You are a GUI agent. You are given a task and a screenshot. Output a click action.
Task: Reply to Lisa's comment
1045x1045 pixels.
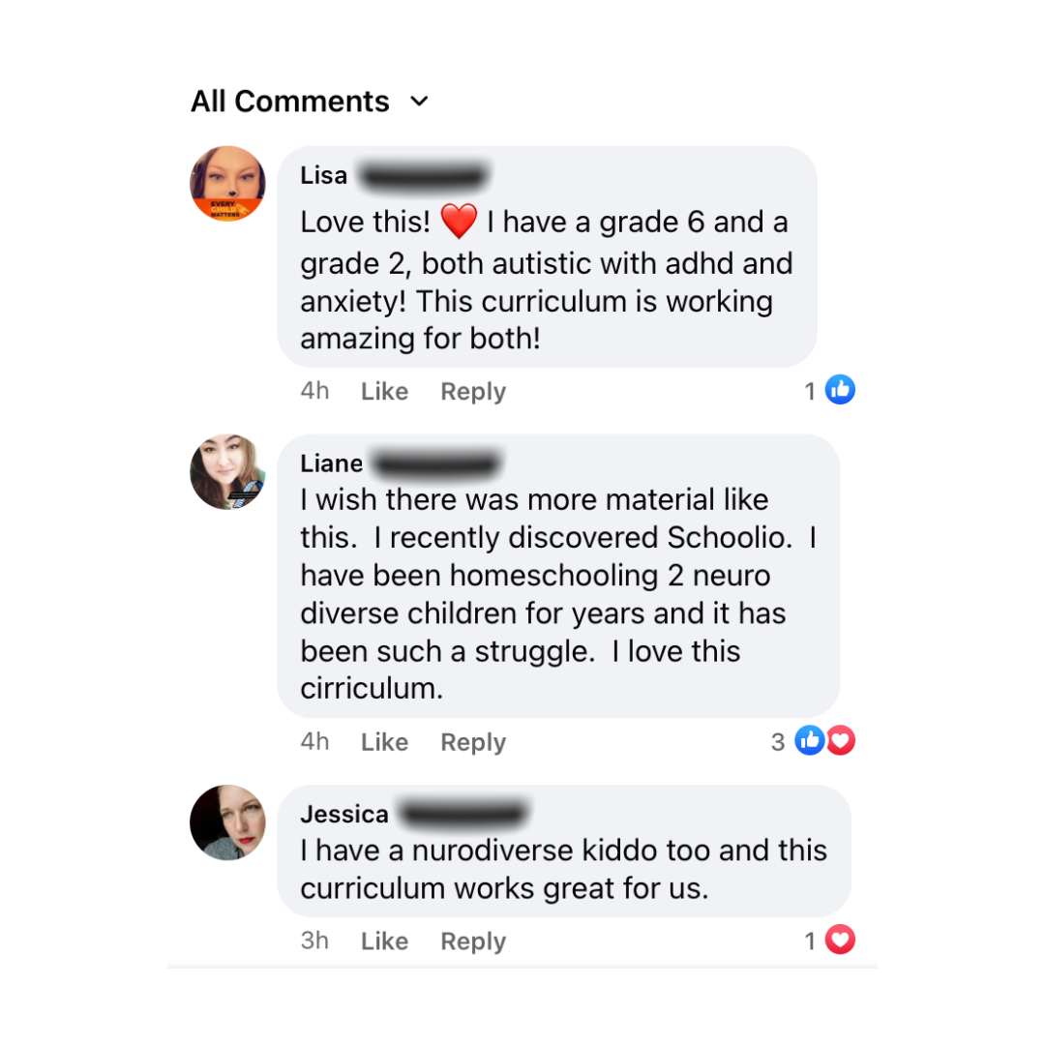pos(473,392)
